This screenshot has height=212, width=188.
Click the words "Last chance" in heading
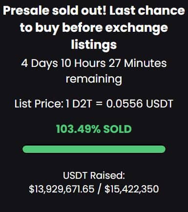(147, 11)
